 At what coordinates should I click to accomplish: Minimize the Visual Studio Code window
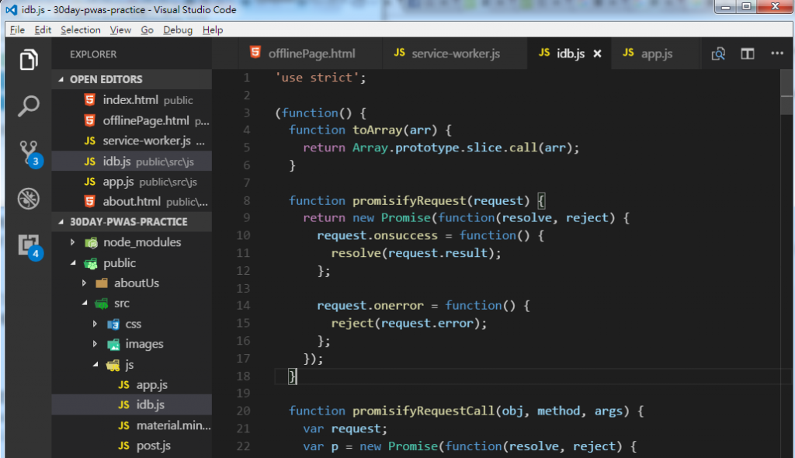[x=726, y=6]
